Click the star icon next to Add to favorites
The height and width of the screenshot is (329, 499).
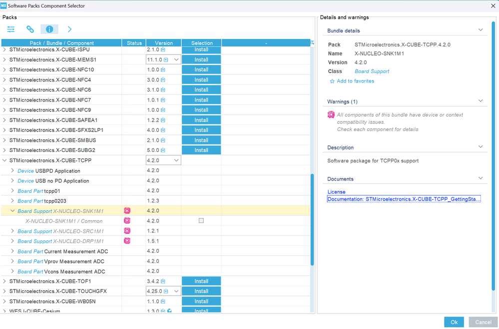(x=332, y=81)
